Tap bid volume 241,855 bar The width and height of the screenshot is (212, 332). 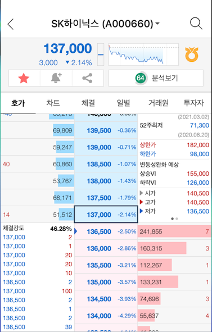click(x=174, y=231)
